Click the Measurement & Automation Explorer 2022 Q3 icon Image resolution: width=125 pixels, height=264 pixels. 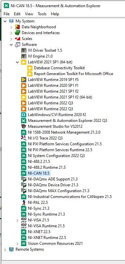click(x=24, y=121)
